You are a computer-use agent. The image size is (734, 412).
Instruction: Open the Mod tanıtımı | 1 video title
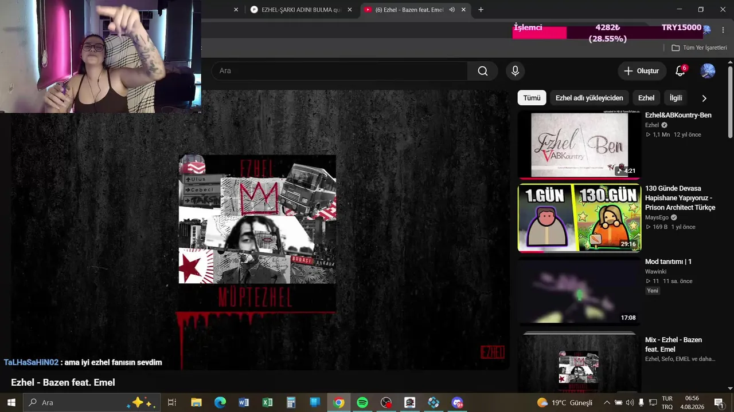[x=668, y=262]
